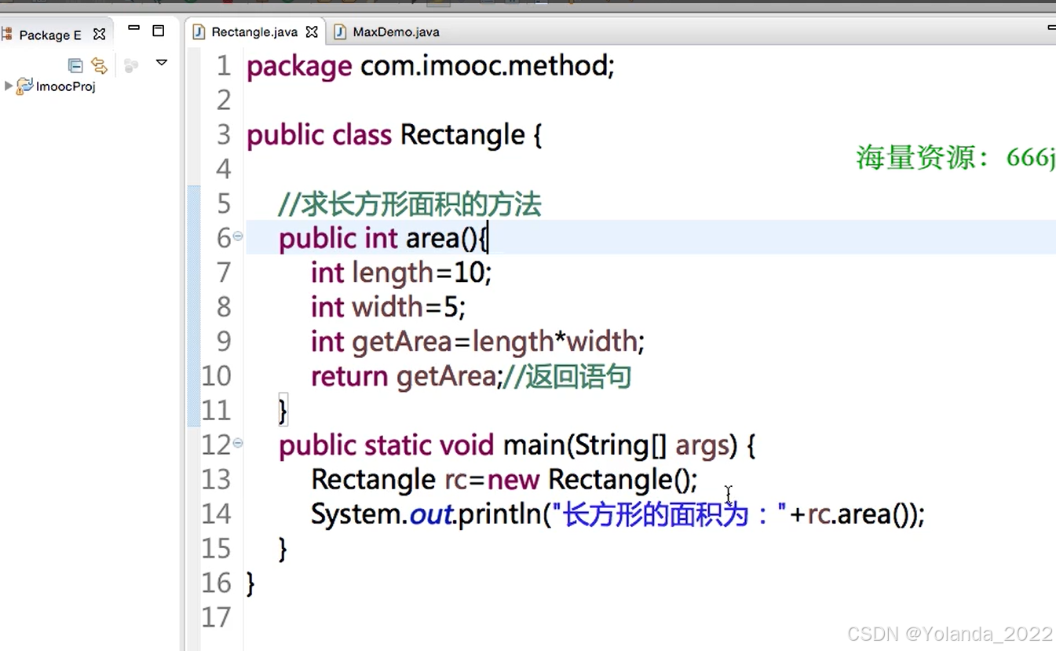The width and height of the screenshot is (1056, 651).
Task: Click 'public int' keywords on line 6
Action: (338, 239)
